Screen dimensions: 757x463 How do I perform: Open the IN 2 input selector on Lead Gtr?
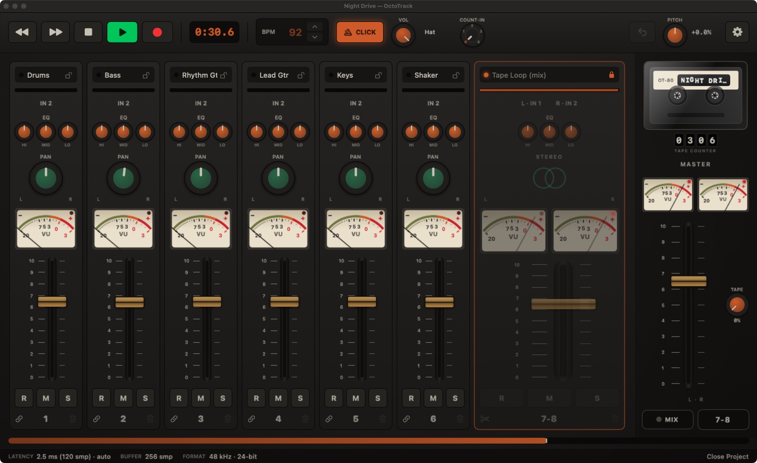coord(278,103)
